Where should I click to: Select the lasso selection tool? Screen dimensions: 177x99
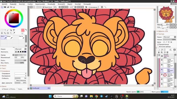click(5, 30)
